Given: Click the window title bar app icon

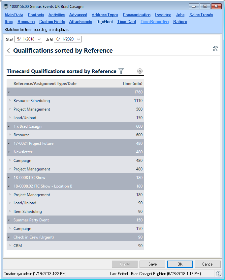Looking at the screenshot, I should click(6, 6).
